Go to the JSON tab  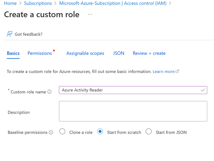pos(119,53)
